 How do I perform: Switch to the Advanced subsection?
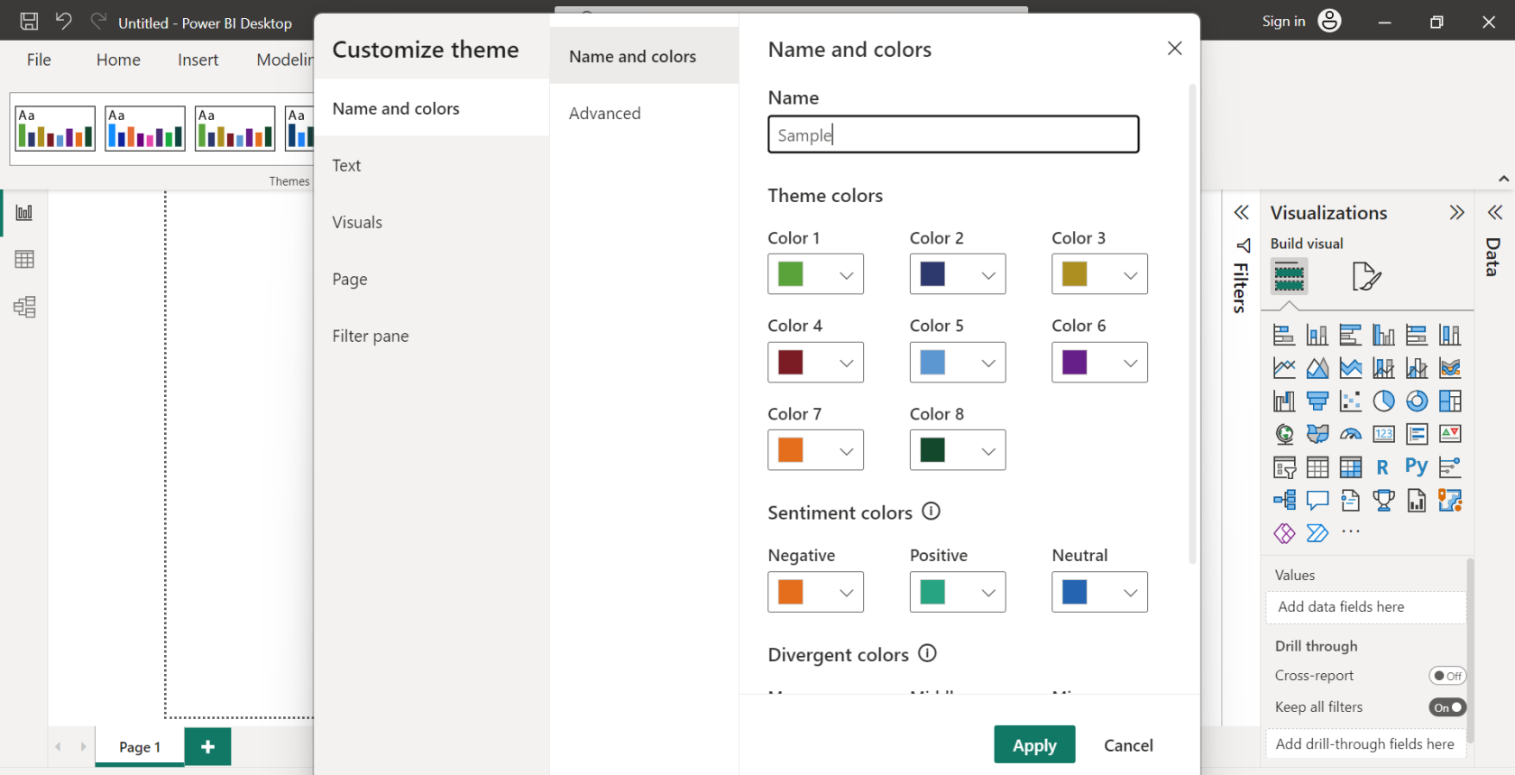(644, 113)
